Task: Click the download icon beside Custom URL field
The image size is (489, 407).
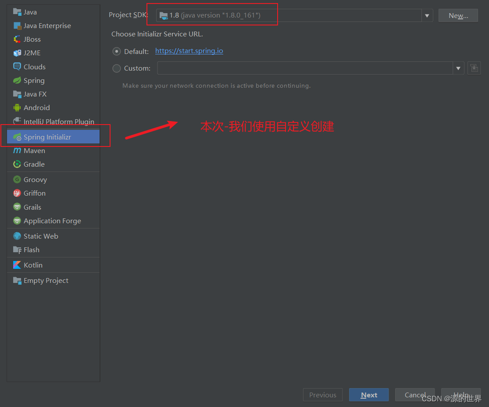Action: [474, 68]
